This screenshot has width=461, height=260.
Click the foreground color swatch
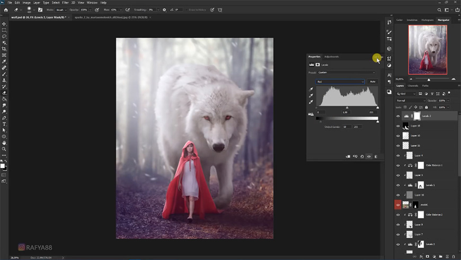[3, 166]
